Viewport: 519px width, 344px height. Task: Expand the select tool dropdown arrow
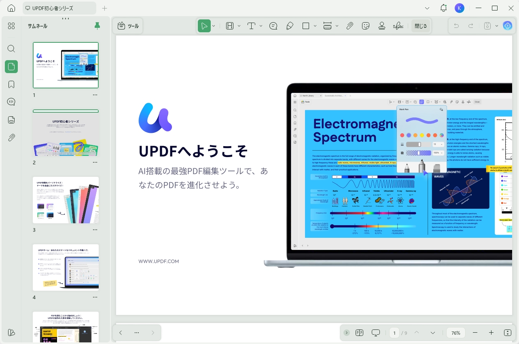(214, 26)
